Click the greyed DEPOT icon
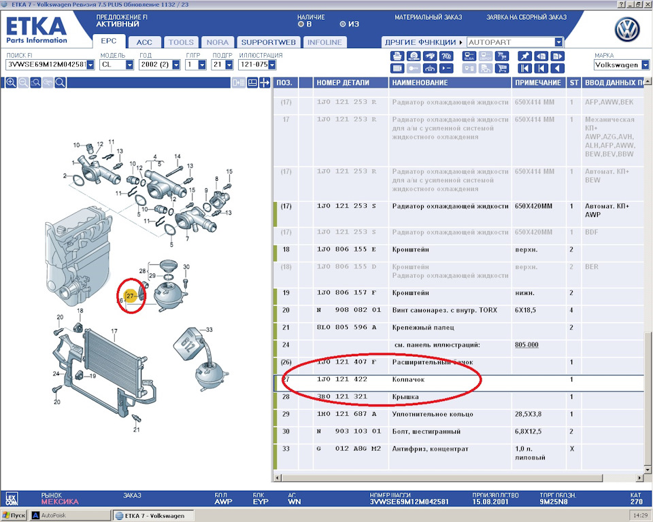Screen dimensions: 653x522 coord(485,56)
